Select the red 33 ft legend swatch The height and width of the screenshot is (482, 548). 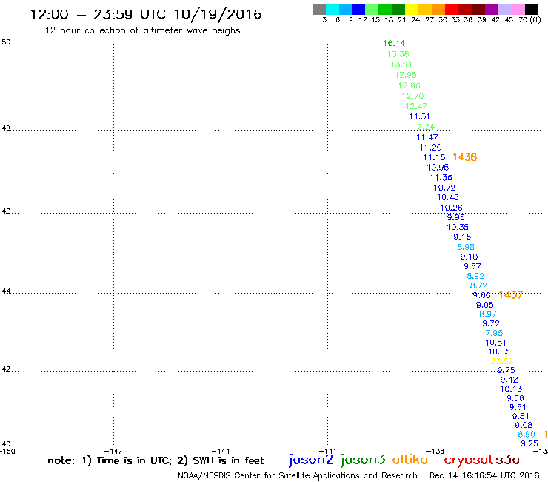point(452,9)
